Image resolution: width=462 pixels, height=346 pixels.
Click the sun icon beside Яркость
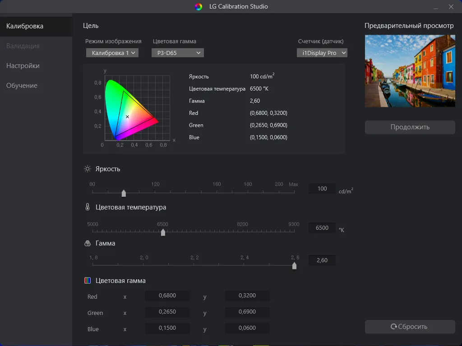click(x=88, y=169)
